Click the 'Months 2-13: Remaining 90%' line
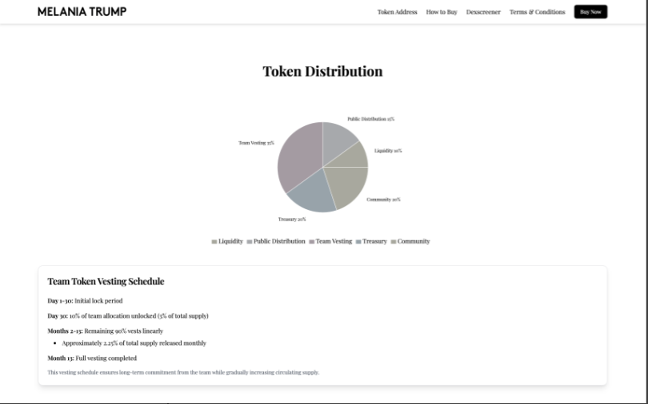 pyautogui.click(x=106, y=331)
